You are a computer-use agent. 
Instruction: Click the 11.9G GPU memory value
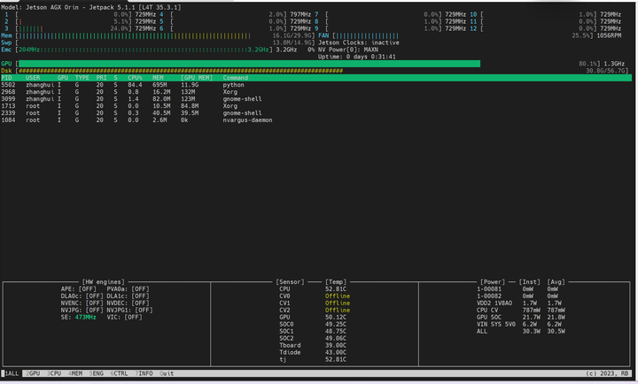(190, 85)
